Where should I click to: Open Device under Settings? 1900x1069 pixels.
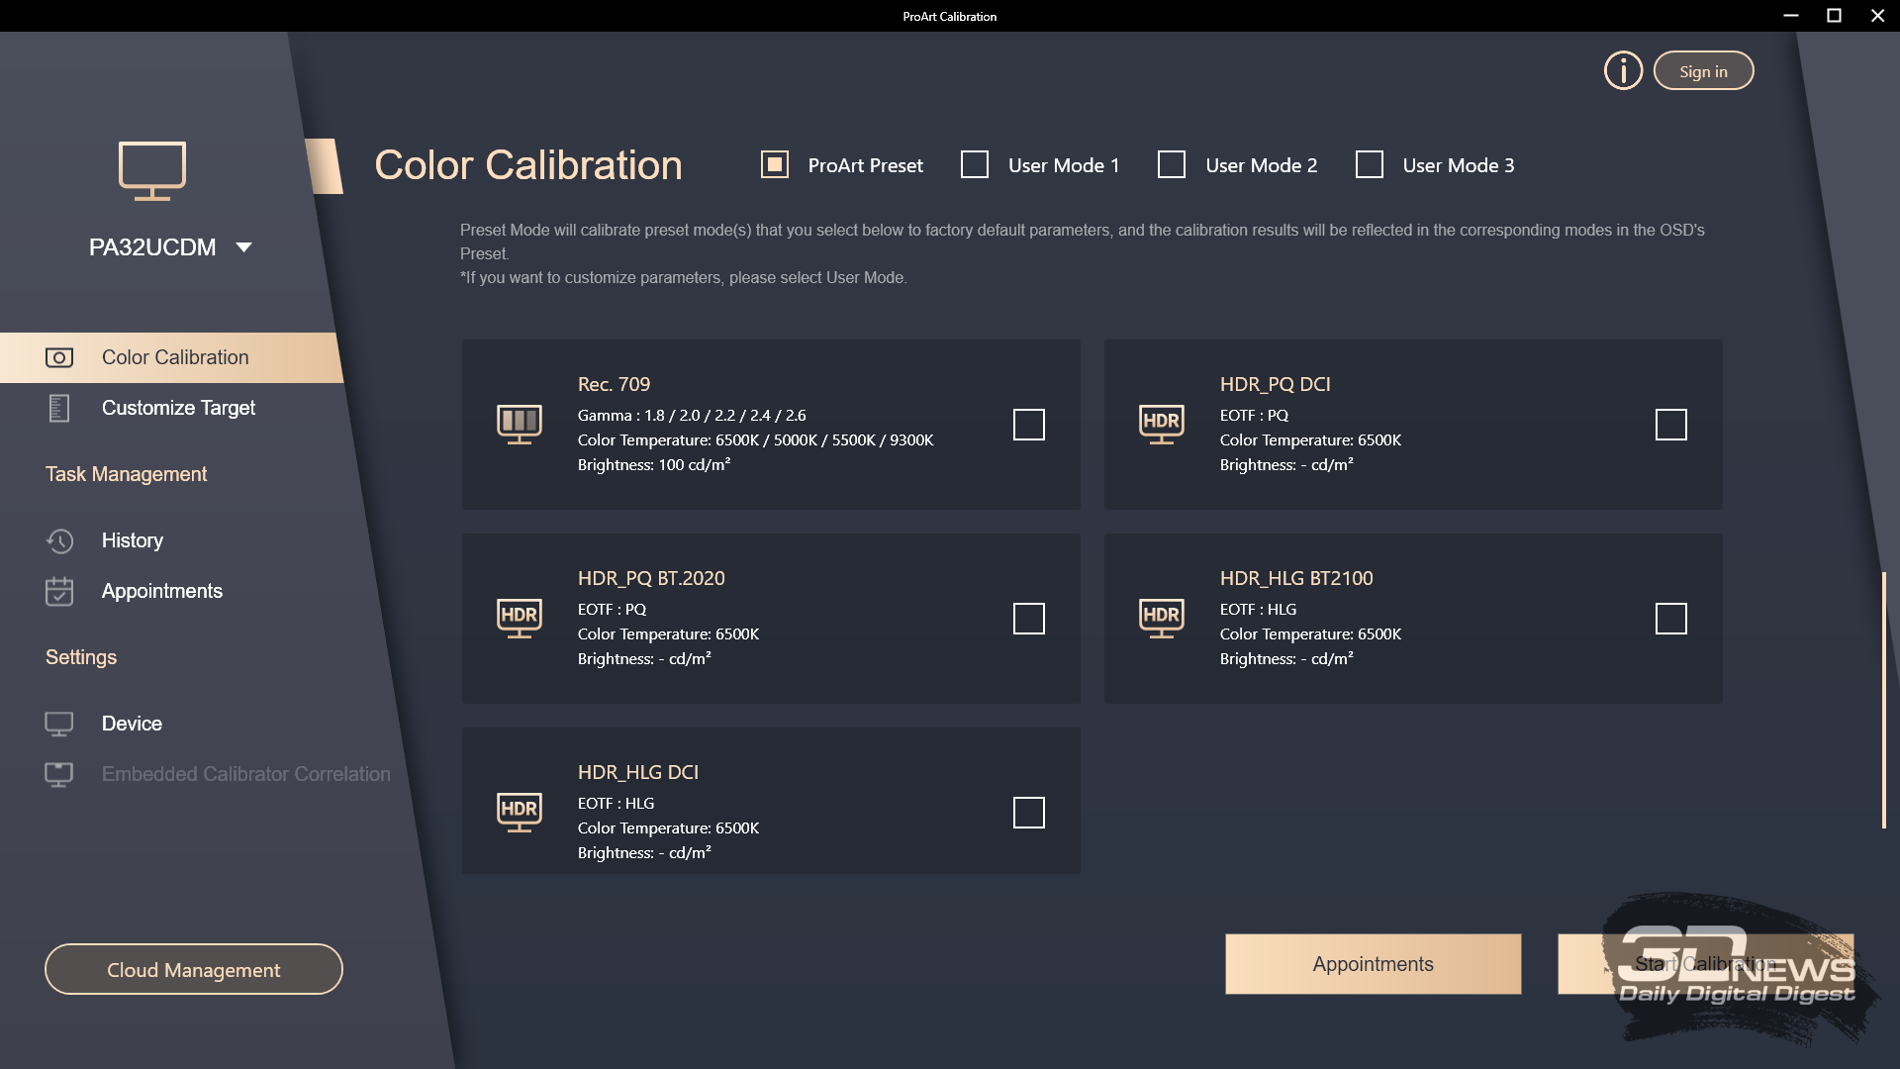[132, 724]
